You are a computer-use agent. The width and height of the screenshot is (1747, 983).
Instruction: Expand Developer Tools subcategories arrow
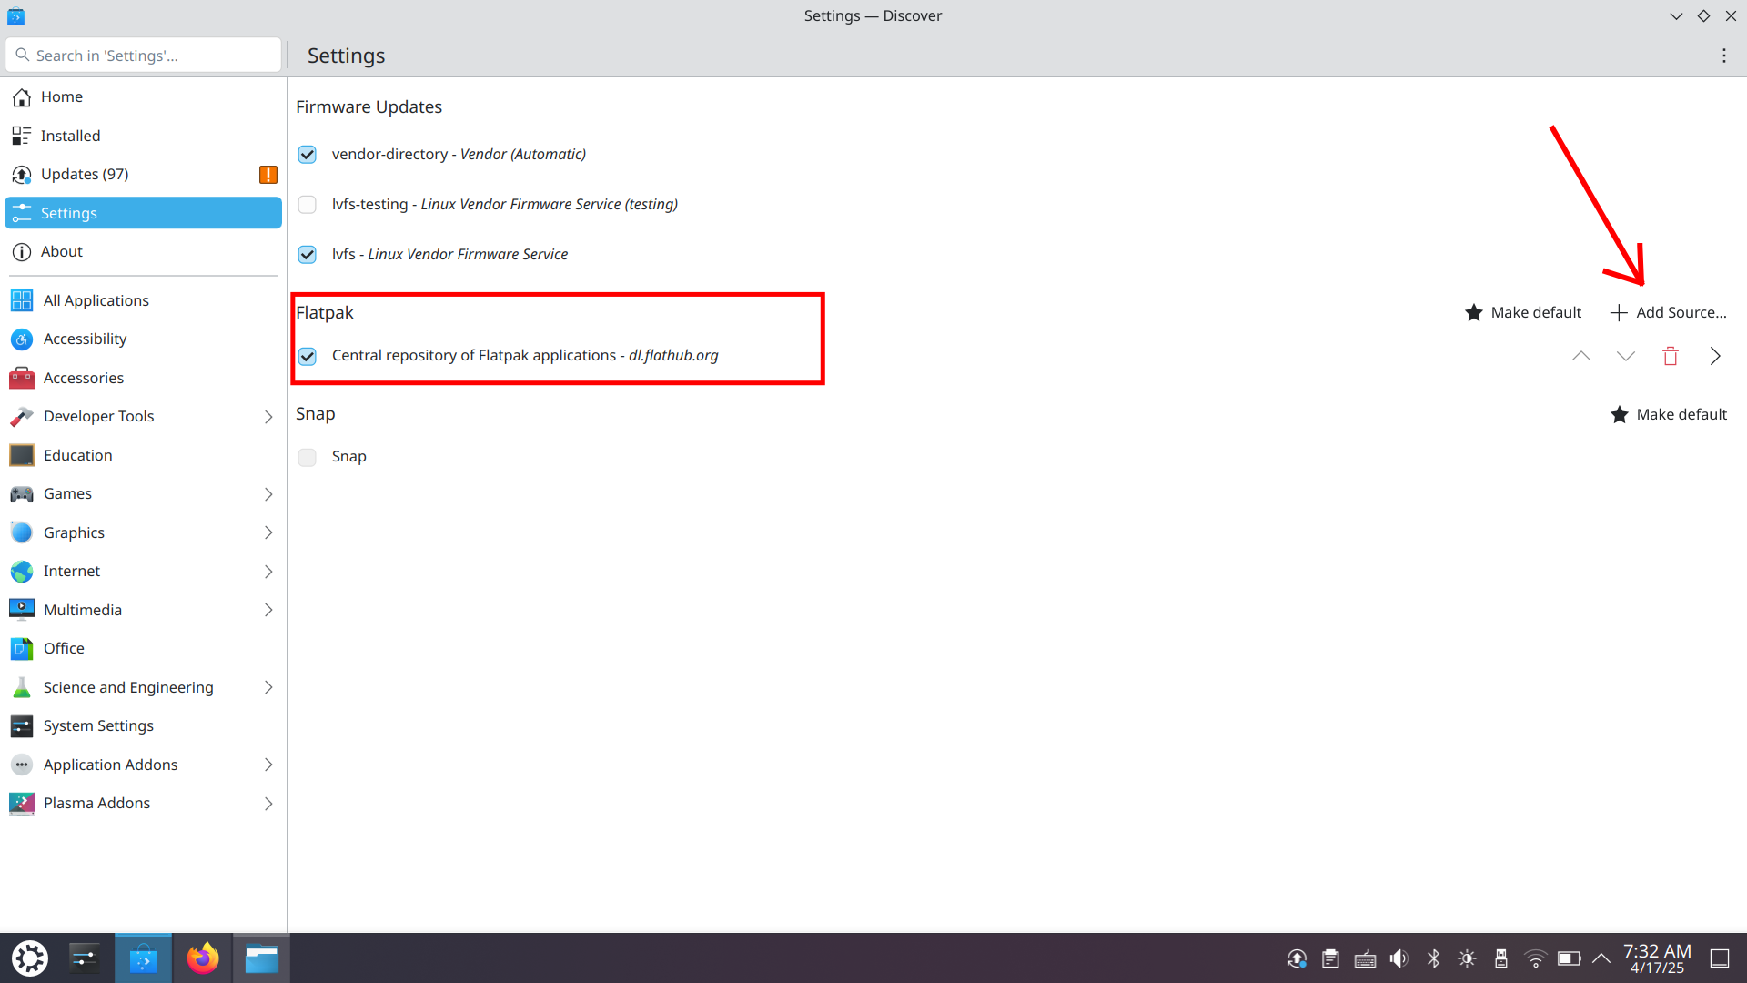point(268,417)
